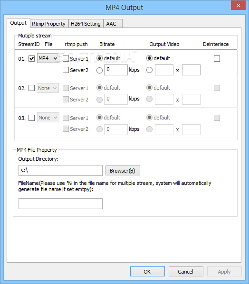The height and width of the screenshot is (284, 249).
Task: Enable stream 02 checkbox
Action: pyautogui.click(x=31, y=88)
